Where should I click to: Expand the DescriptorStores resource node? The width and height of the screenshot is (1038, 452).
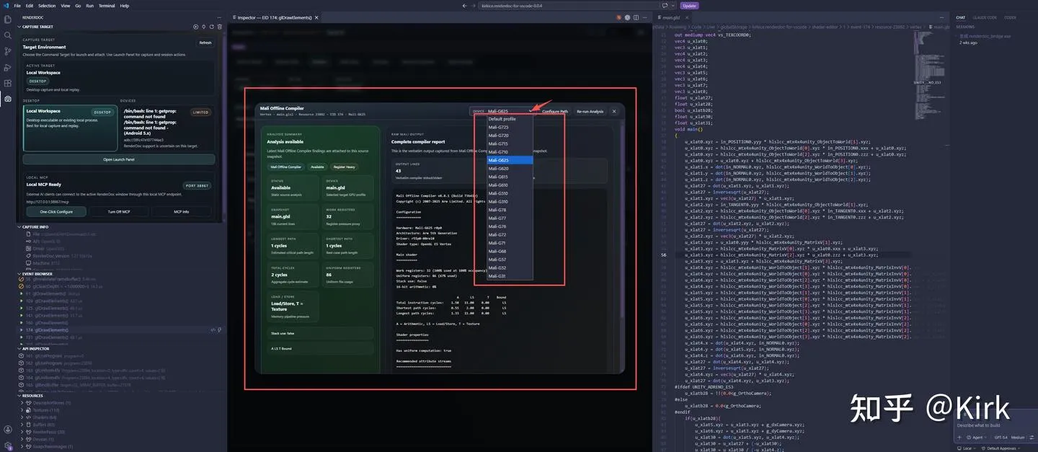click(x=22, y=403)
